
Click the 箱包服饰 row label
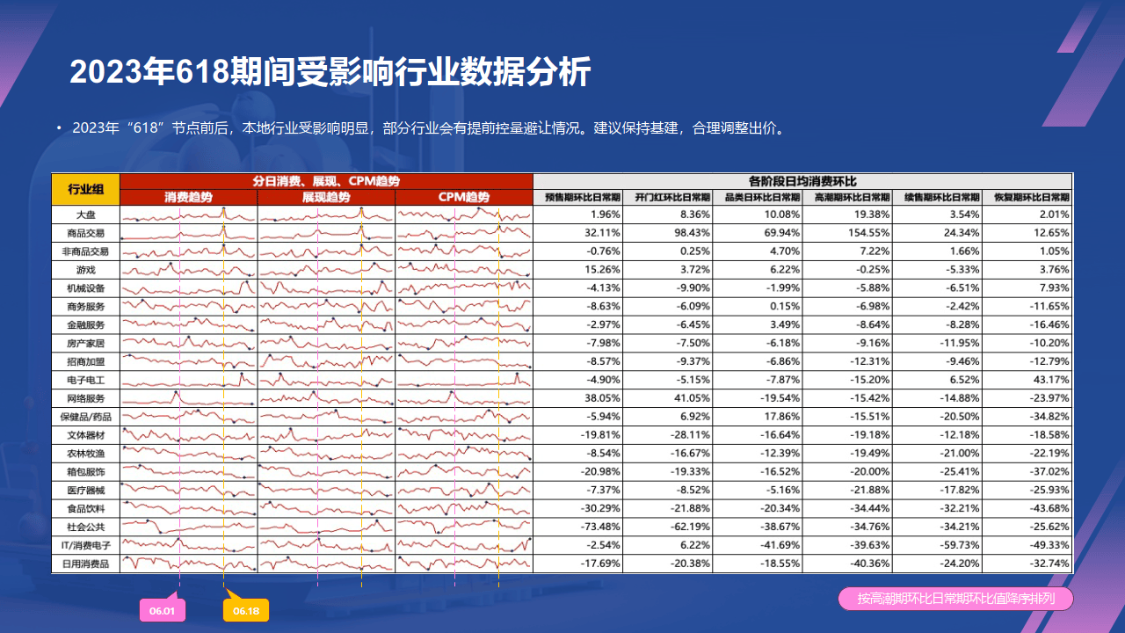point(86,472)
